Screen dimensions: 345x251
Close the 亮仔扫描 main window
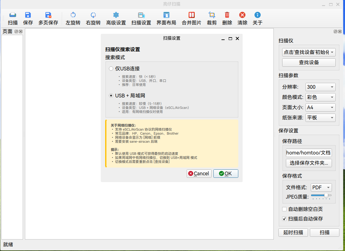pos(338,4)
